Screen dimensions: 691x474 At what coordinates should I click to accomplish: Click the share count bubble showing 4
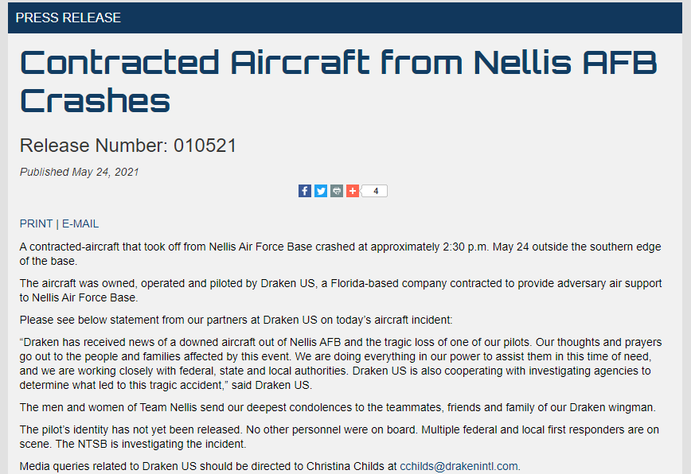(375, 191)
